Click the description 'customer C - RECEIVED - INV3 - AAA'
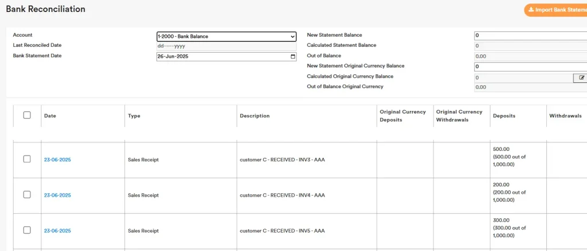Image resolution: width=587 pixels, height=251 pixels. tap(282, 160)
